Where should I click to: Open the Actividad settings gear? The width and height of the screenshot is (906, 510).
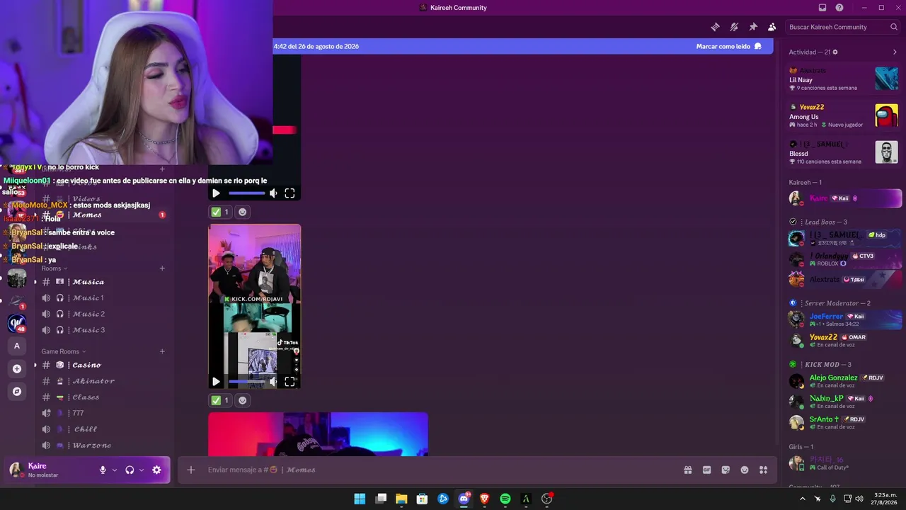[x=835, y=52]
